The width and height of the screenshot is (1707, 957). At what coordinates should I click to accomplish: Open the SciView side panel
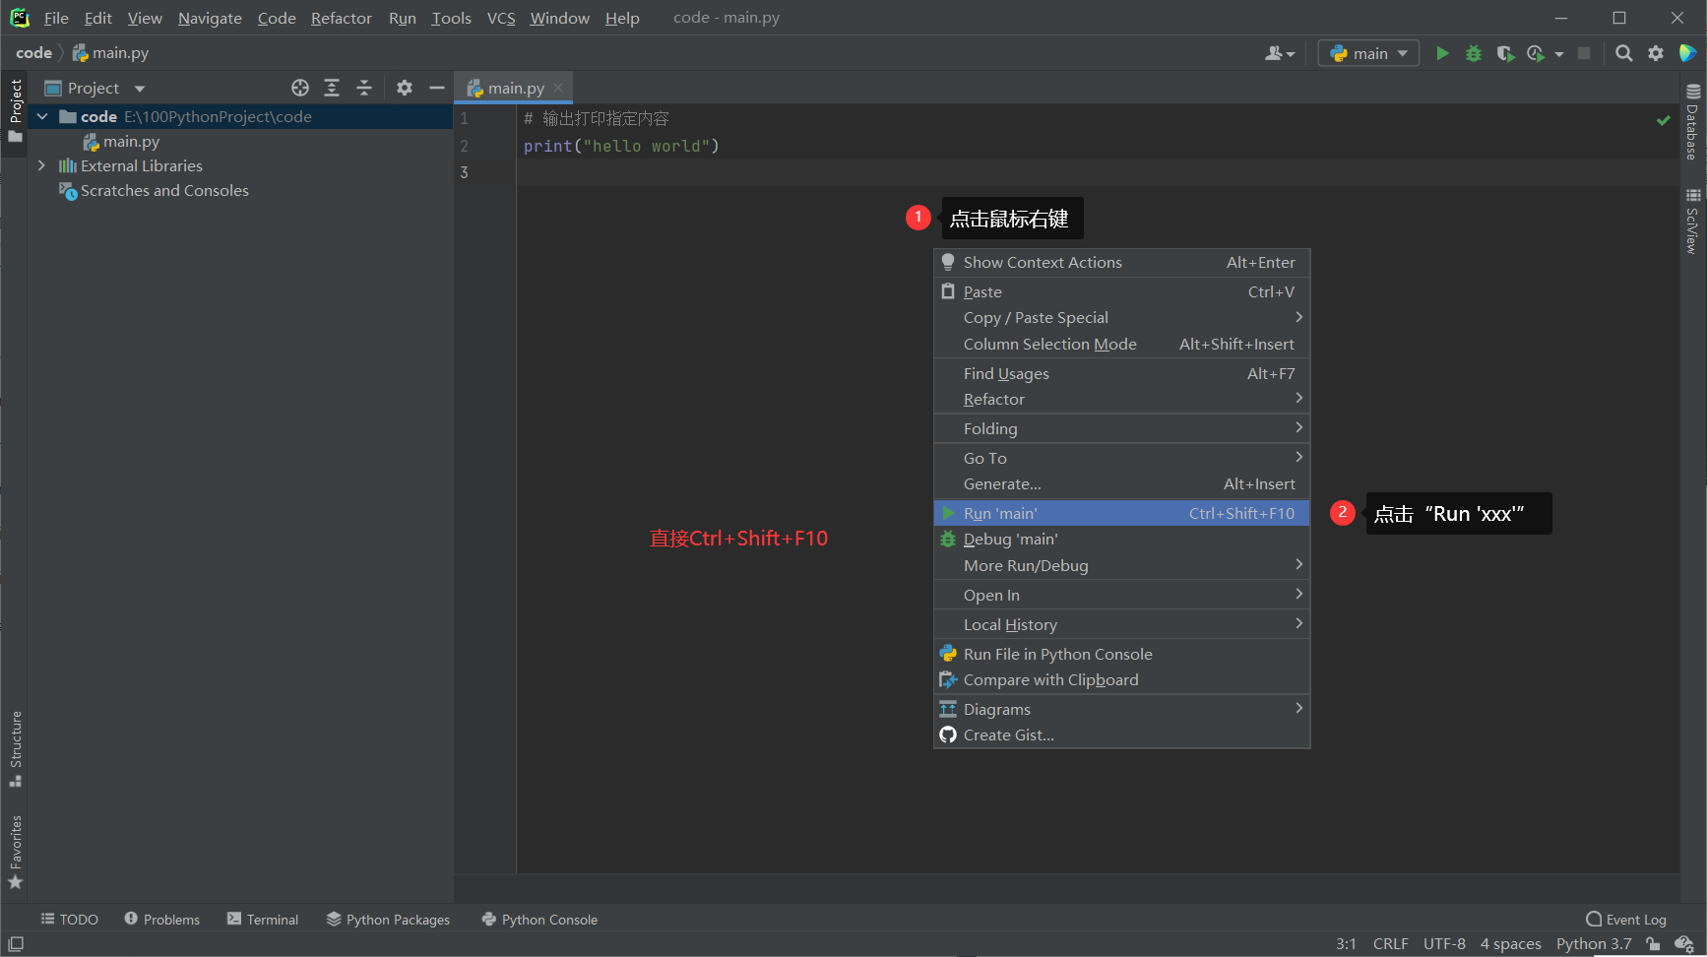coord(1693,222)
